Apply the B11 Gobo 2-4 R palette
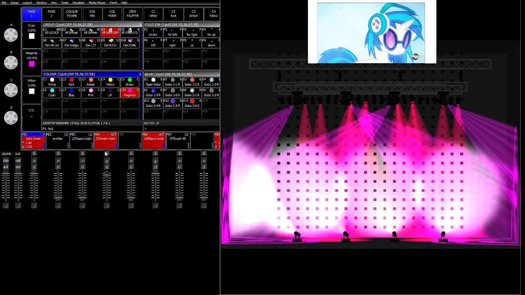 [153, 103]
